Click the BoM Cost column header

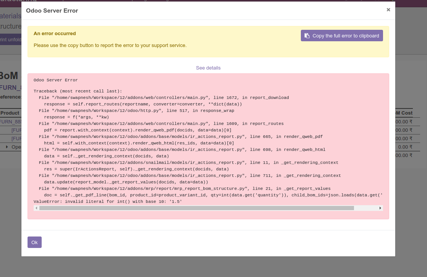[403, 113]
